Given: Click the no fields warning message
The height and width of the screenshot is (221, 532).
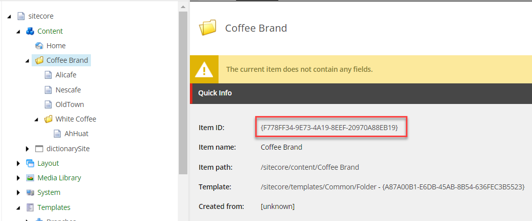Looking at the screenshot, I should click(x=299, y=70).
